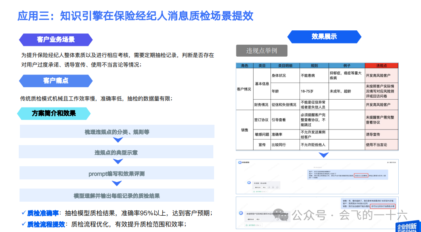The width and height of the screenshot is (421, 232).
Task: Click the 清空对话 icon in the upper chat screenshot
Action: coord(388,163)
